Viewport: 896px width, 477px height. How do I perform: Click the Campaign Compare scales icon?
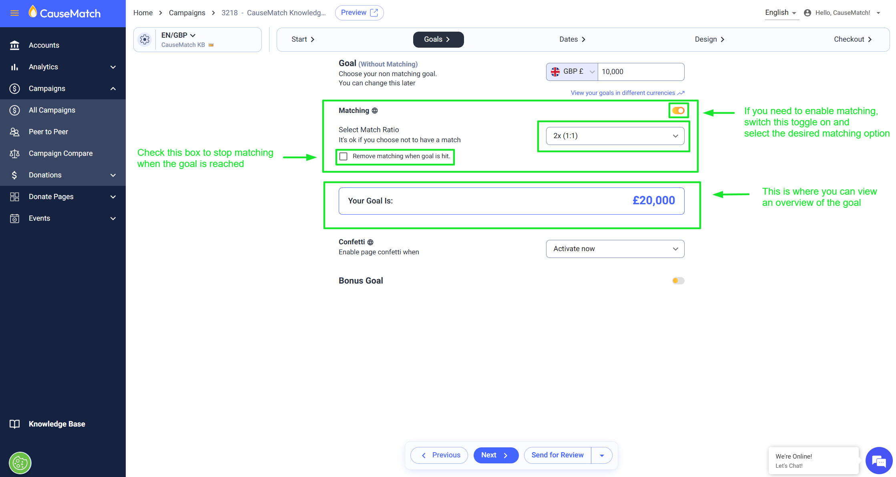coord(14,153)
